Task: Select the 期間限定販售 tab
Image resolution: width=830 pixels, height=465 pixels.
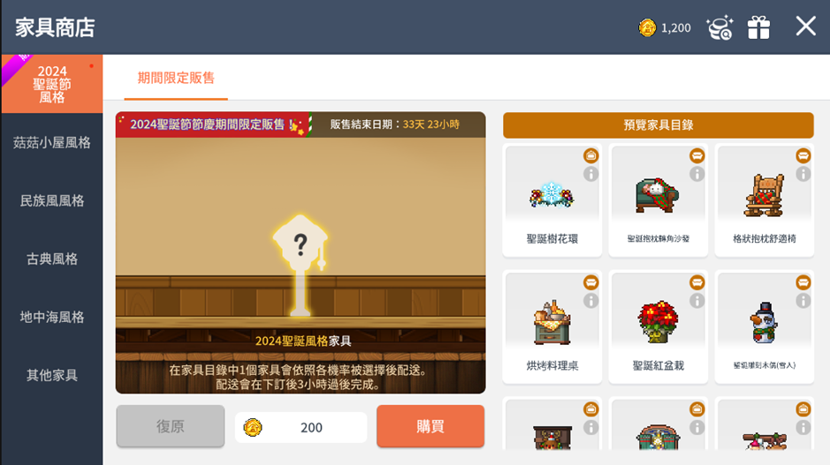Action: (176, 79)
